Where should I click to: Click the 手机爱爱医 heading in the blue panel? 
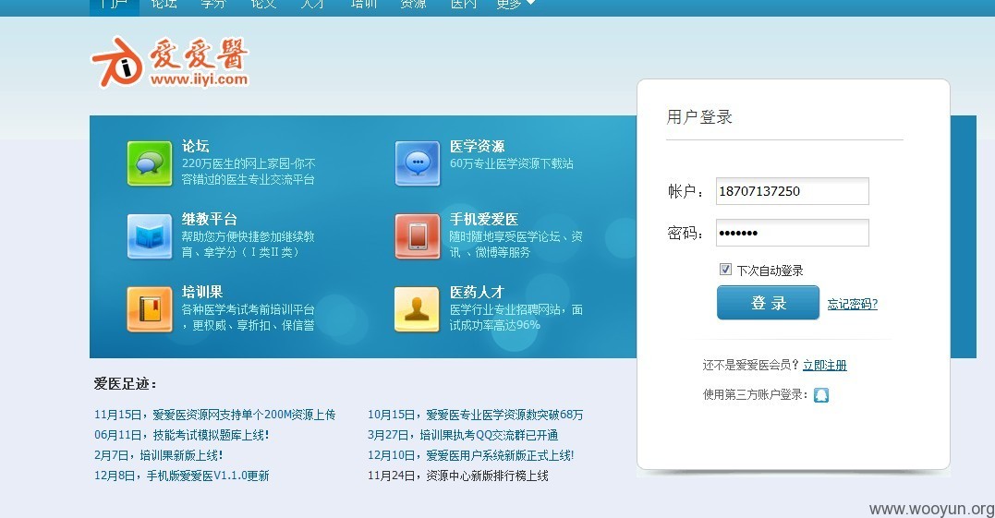(x=484, y=219)
